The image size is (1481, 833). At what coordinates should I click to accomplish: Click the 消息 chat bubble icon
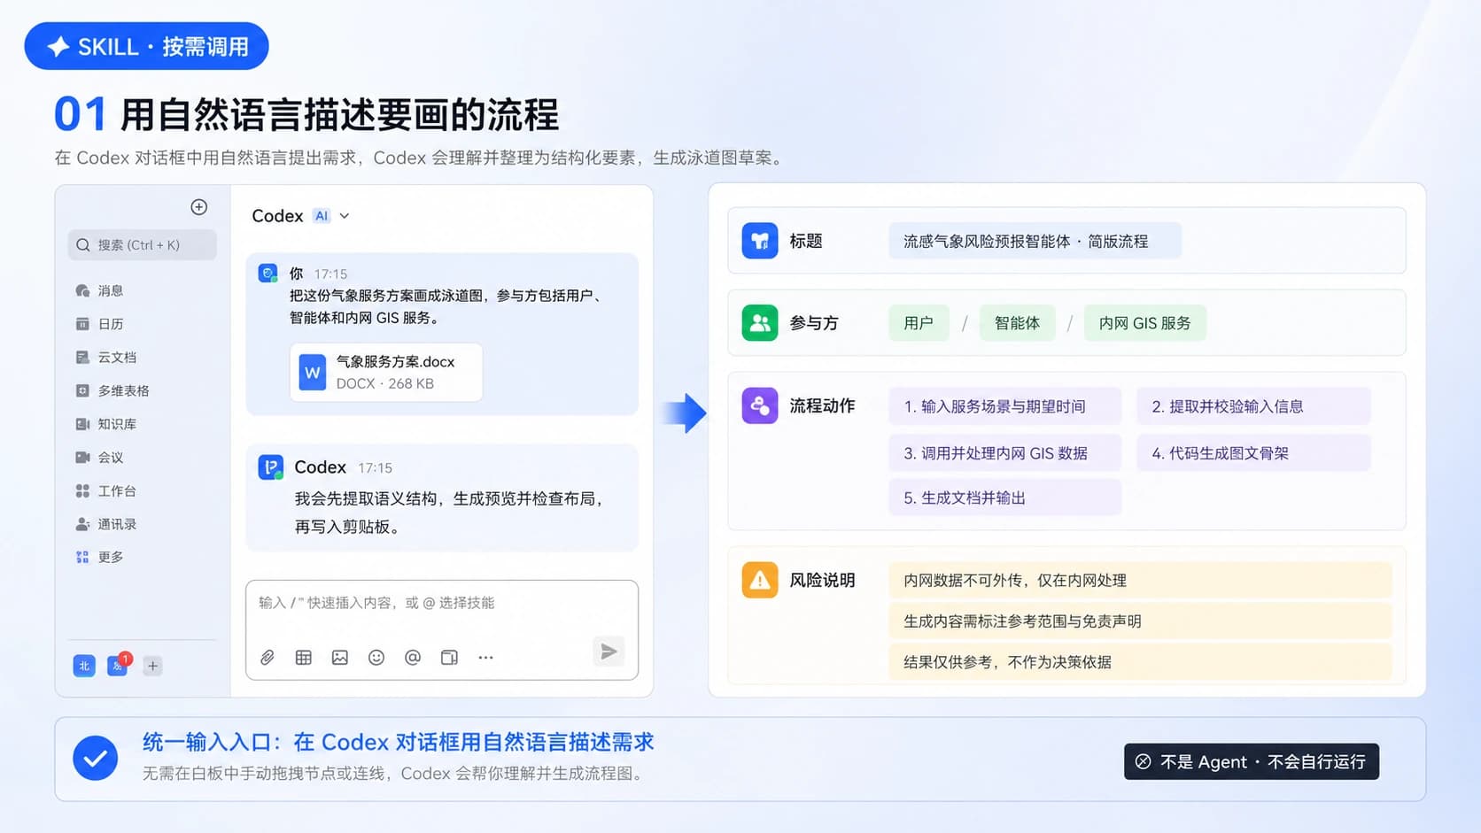82,290
